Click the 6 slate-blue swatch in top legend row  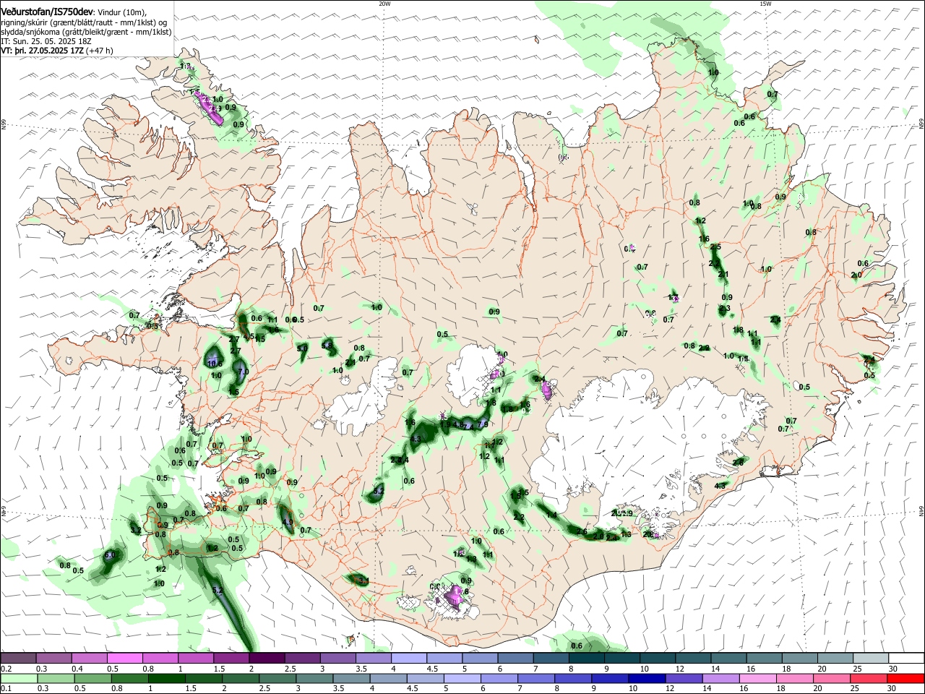coord(515,659)
